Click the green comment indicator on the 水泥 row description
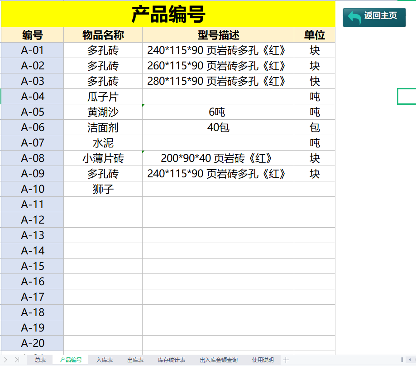This screenshot has width=416, height=366. click(x=144, y=151)
